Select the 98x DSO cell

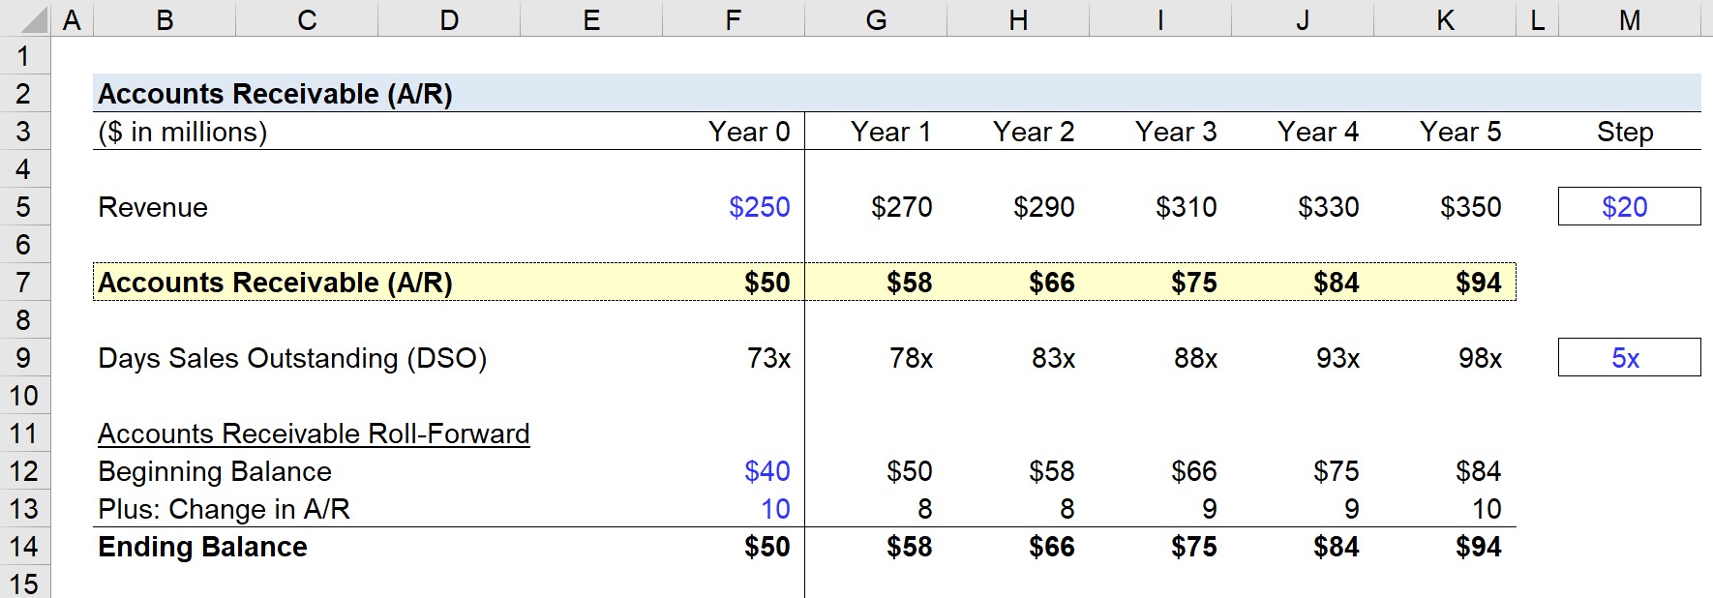[1445, 358]
